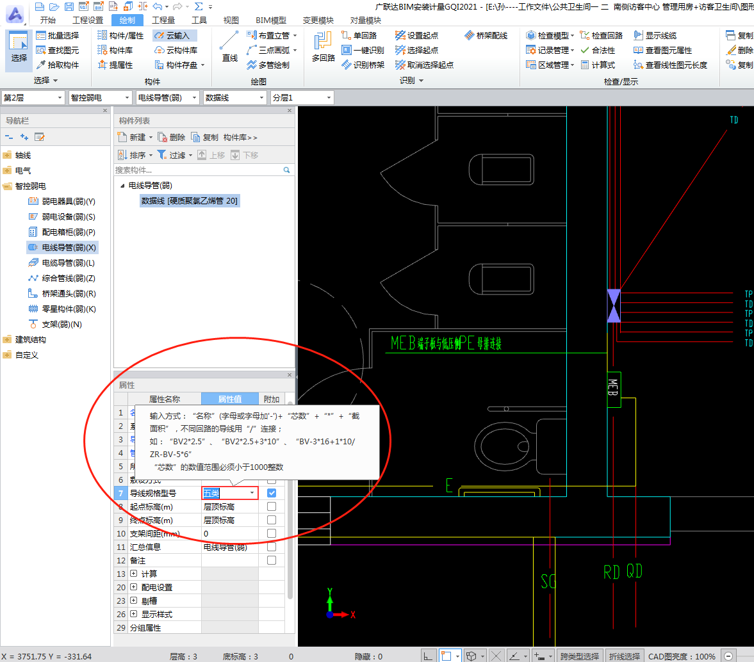The image size is (754, 662).
Task: Click the 一键识别 one-click recognize tool
Action: pos(363,50)
